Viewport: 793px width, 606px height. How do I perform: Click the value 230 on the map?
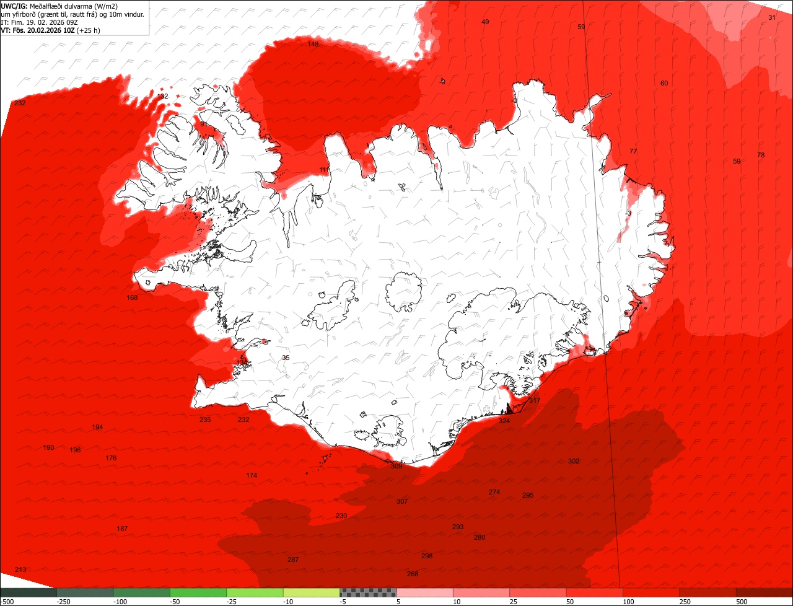tap(341, 516)
